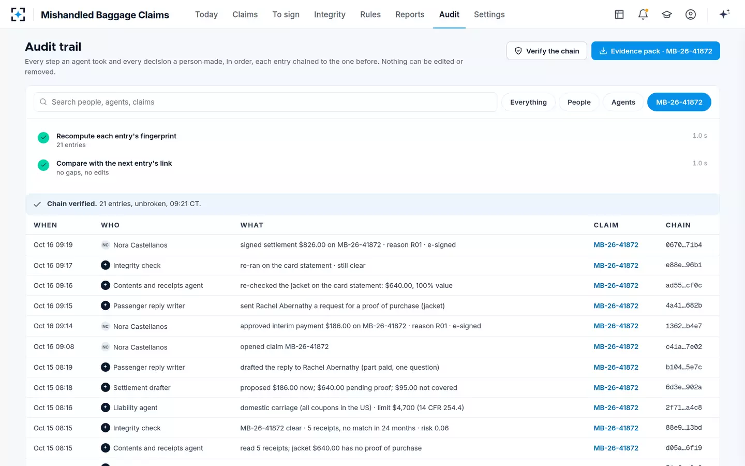This screenshot has height=466, width=745.
Task: Click 'approved interim payment $186.00' entry text
Action: [360, 326]
